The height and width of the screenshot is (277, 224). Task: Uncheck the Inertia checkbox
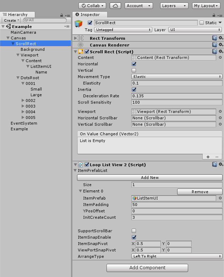(x=134, y=89)
